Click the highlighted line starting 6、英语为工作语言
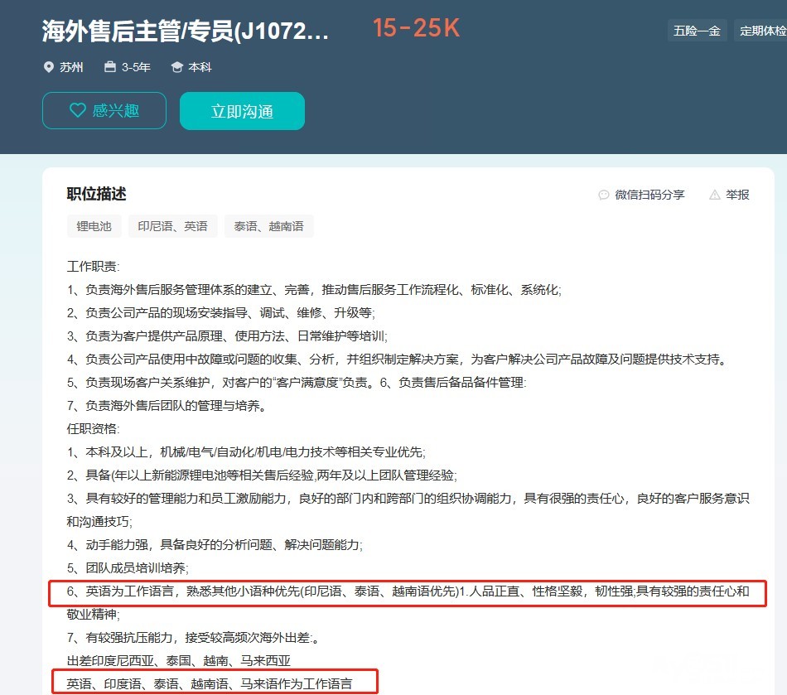The height and width of the screenshot is (695, 787). click(408, 591)
